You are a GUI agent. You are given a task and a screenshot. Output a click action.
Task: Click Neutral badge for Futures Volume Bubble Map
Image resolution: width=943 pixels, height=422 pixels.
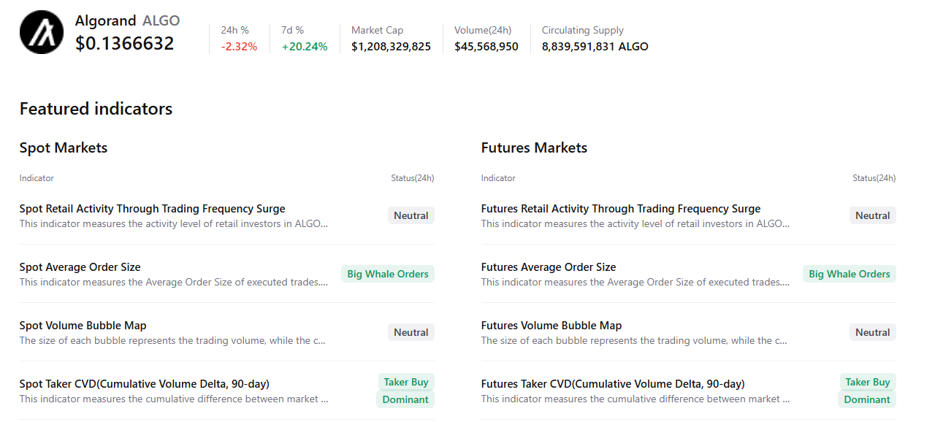[872, 332]
